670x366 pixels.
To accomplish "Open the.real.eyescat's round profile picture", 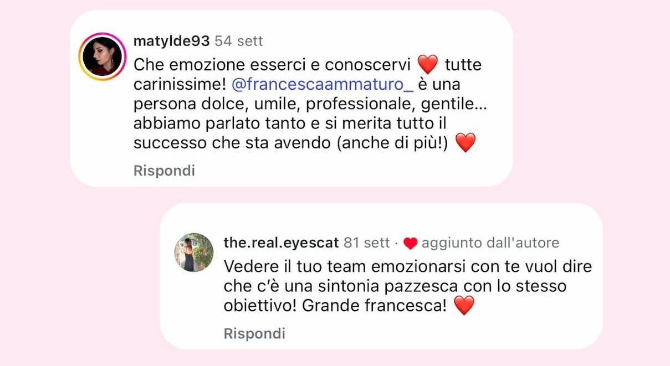I will click(x=194, y=252).
